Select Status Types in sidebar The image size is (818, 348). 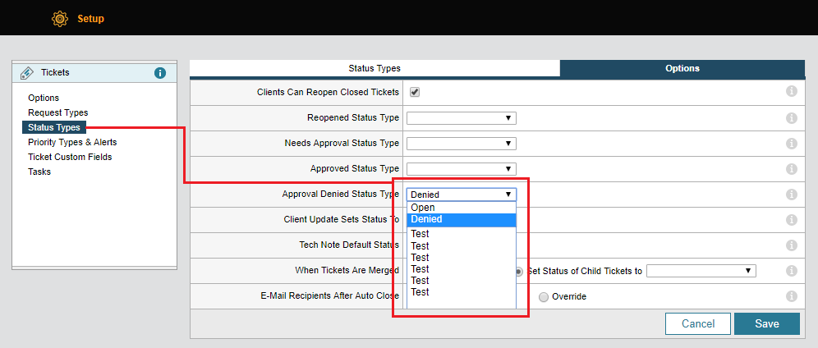[54, 127]
